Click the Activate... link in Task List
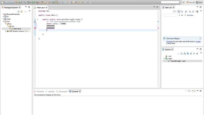 click(x=191, y=15)
